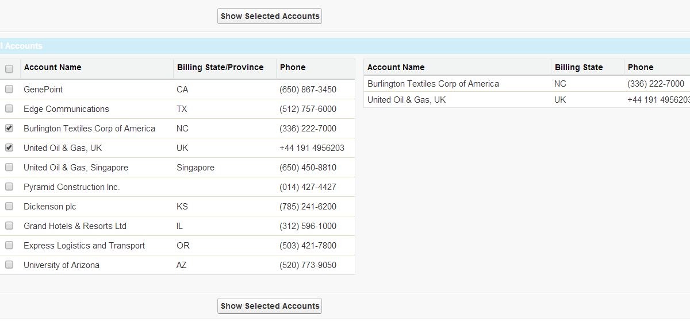Click the bottom Show Selected Accounts button

[x=270, y=306]
